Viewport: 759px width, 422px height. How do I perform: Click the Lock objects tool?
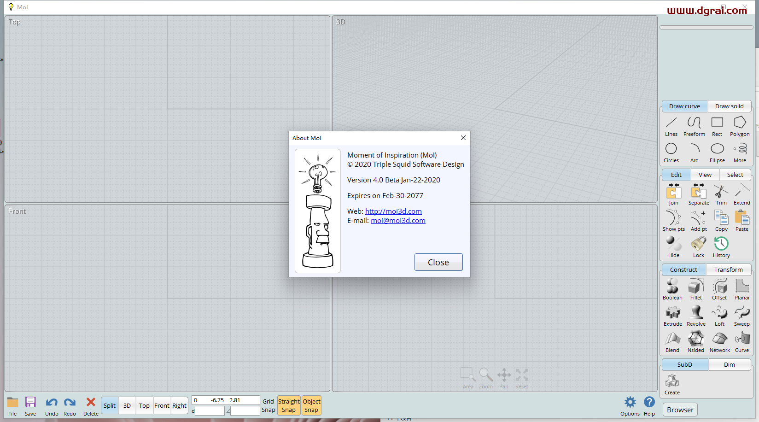699,247
